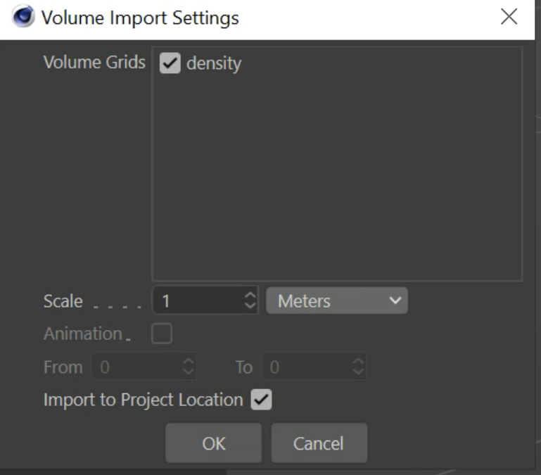Decrease From value with down arrow
The image size is (541, 475).
point(188,372)
